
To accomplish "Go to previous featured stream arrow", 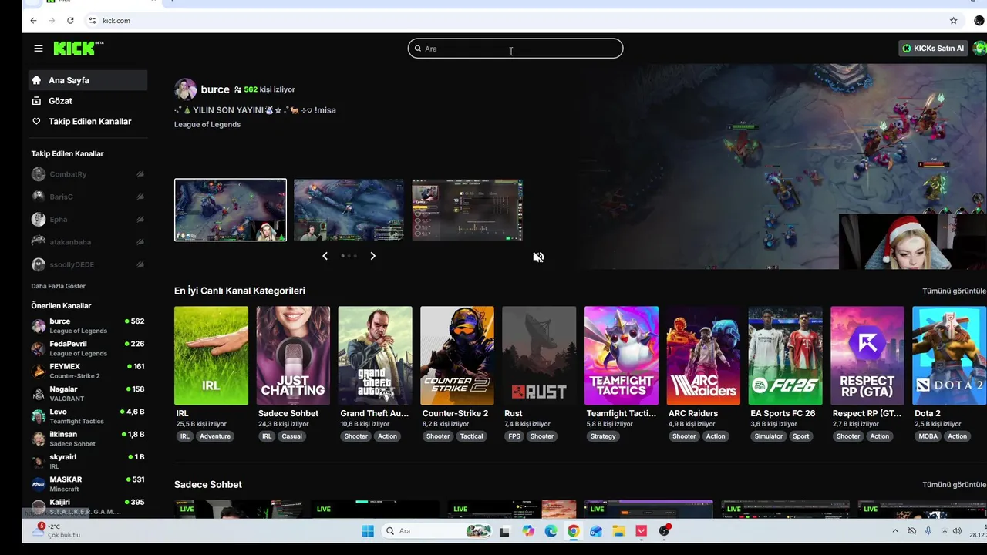I will 325,256.
